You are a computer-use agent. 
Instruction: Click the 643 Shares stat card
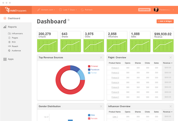(x=71, y=42)
